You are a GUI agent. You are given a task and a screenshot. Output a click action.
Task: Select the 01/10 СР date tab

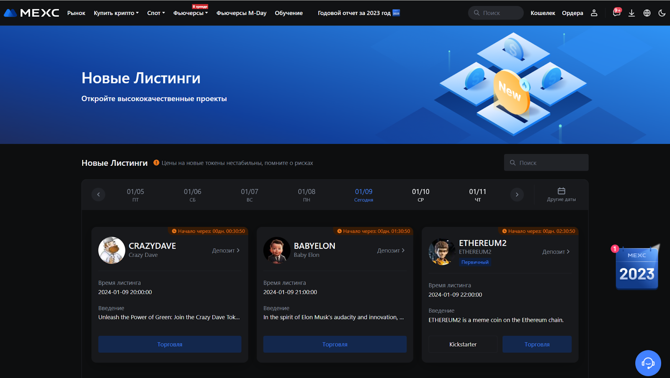click(x=421, y=195)
